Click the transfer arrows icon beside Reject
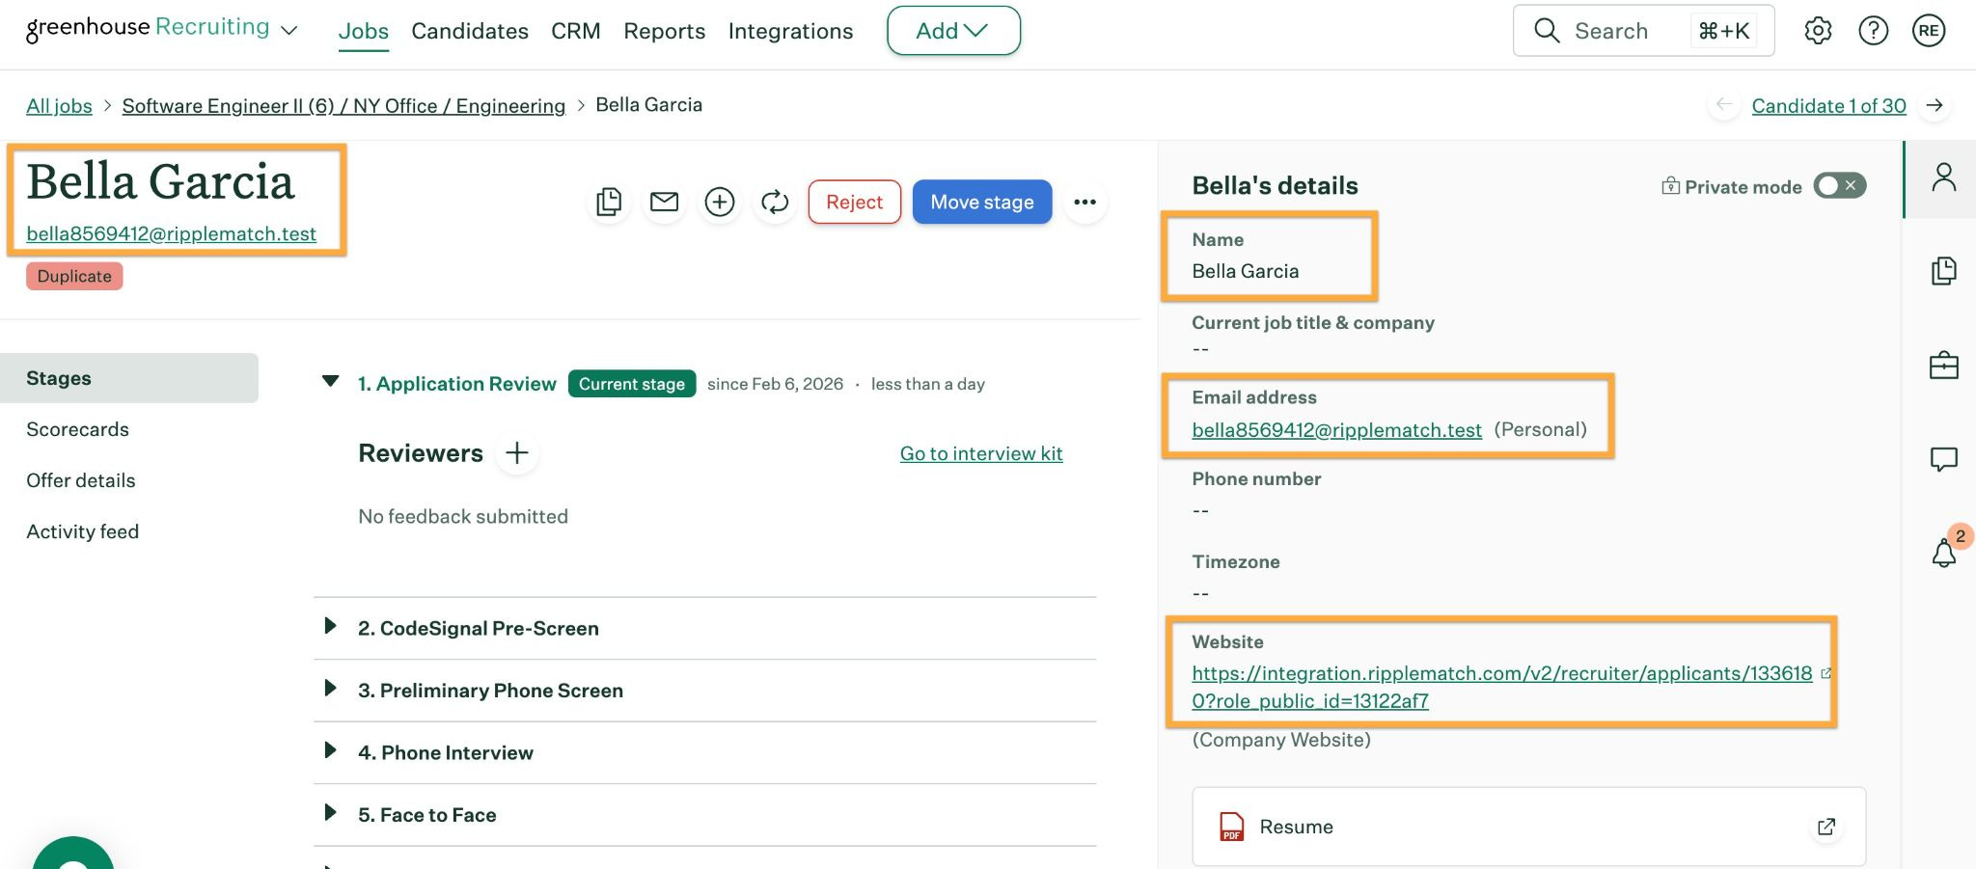The width and height of the screenshot is (1976, 869). point(775,202)
